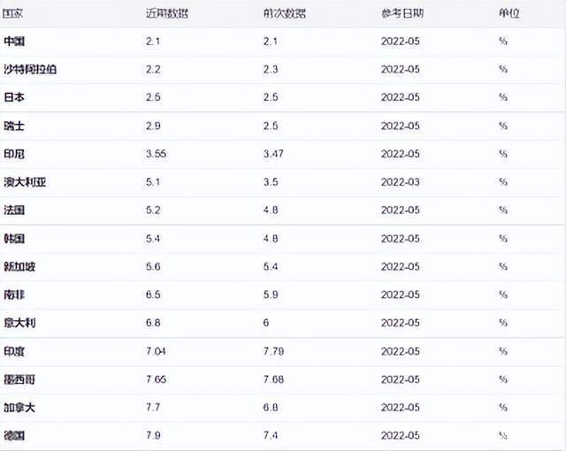Select the 德国 row label
The image size is (566, 451).
tap(14, 436)
